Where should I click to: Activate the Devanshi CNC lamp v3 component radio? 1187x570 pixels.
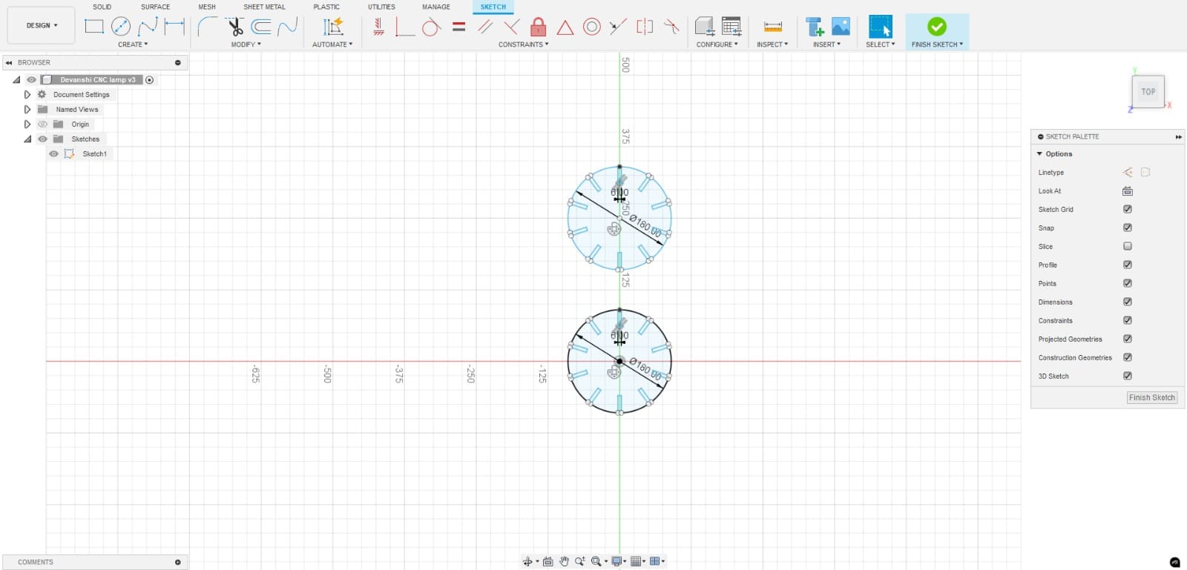[150, 80]
